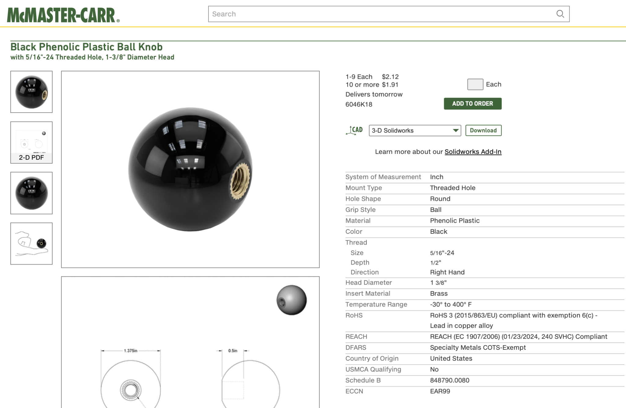Select the third knob thumbnail without insert
The height and width of the screenshot is (408, 626).
(31, 193)
